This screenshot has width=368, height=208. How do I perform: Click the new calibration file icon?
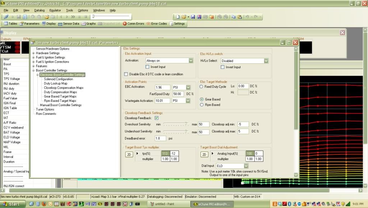[x=178, y=17]
